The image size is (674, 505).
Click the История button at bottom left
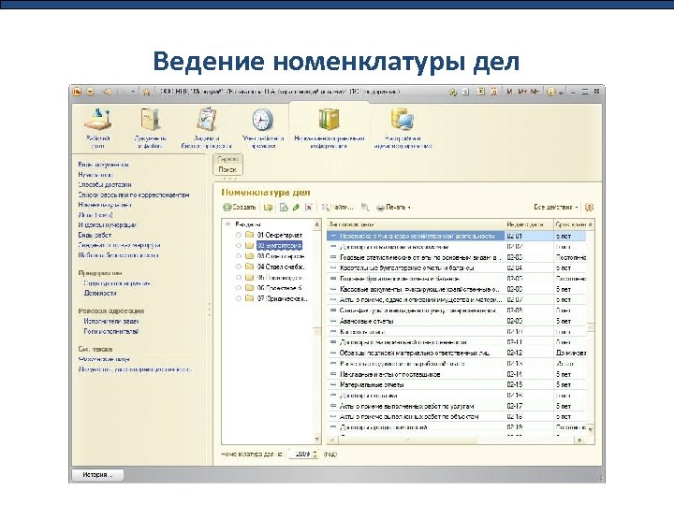(97, 475)
